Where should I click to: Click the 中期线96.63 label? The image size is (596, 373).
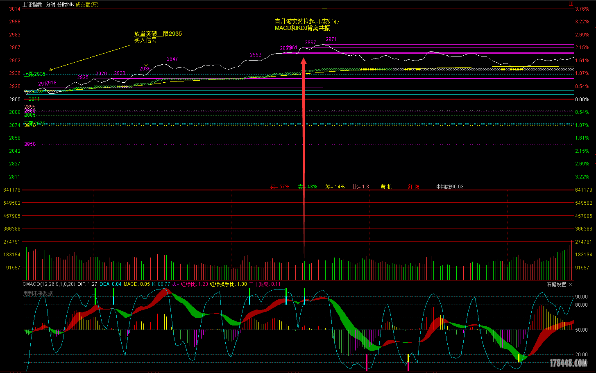pos(450,187)
